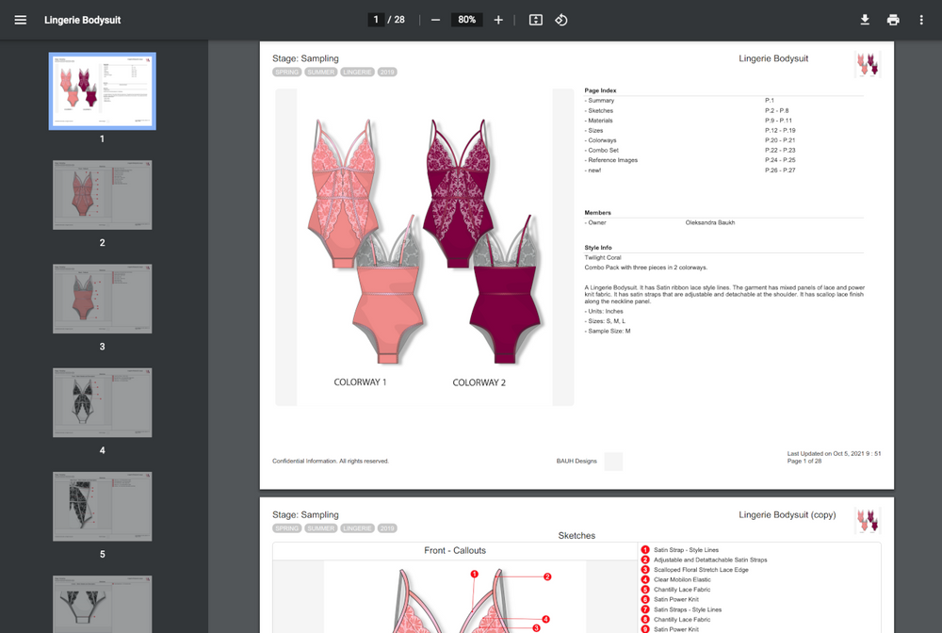Download the PDF file

click(865, 20)
